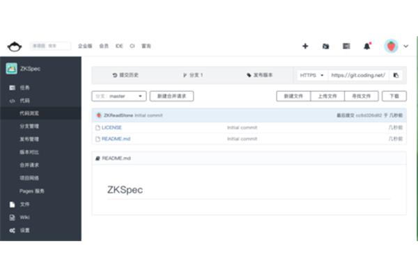Click the 上传文件 button
This screenshot has height=278, width=418.
tap(327, 96)
